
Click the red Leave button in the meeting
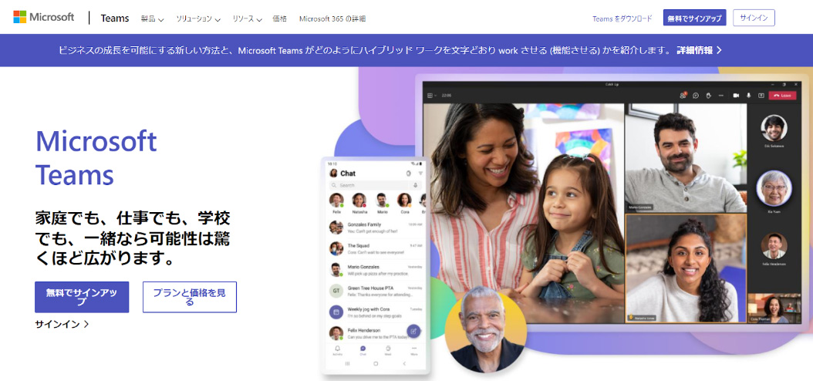click(x=782, y=96)
